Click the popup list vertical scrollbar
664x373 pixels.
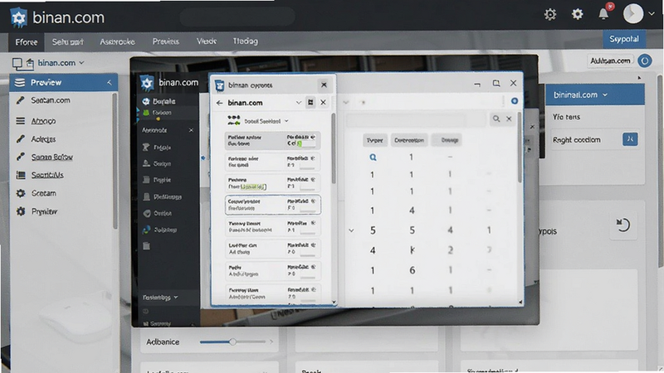(x=334, y=148)
